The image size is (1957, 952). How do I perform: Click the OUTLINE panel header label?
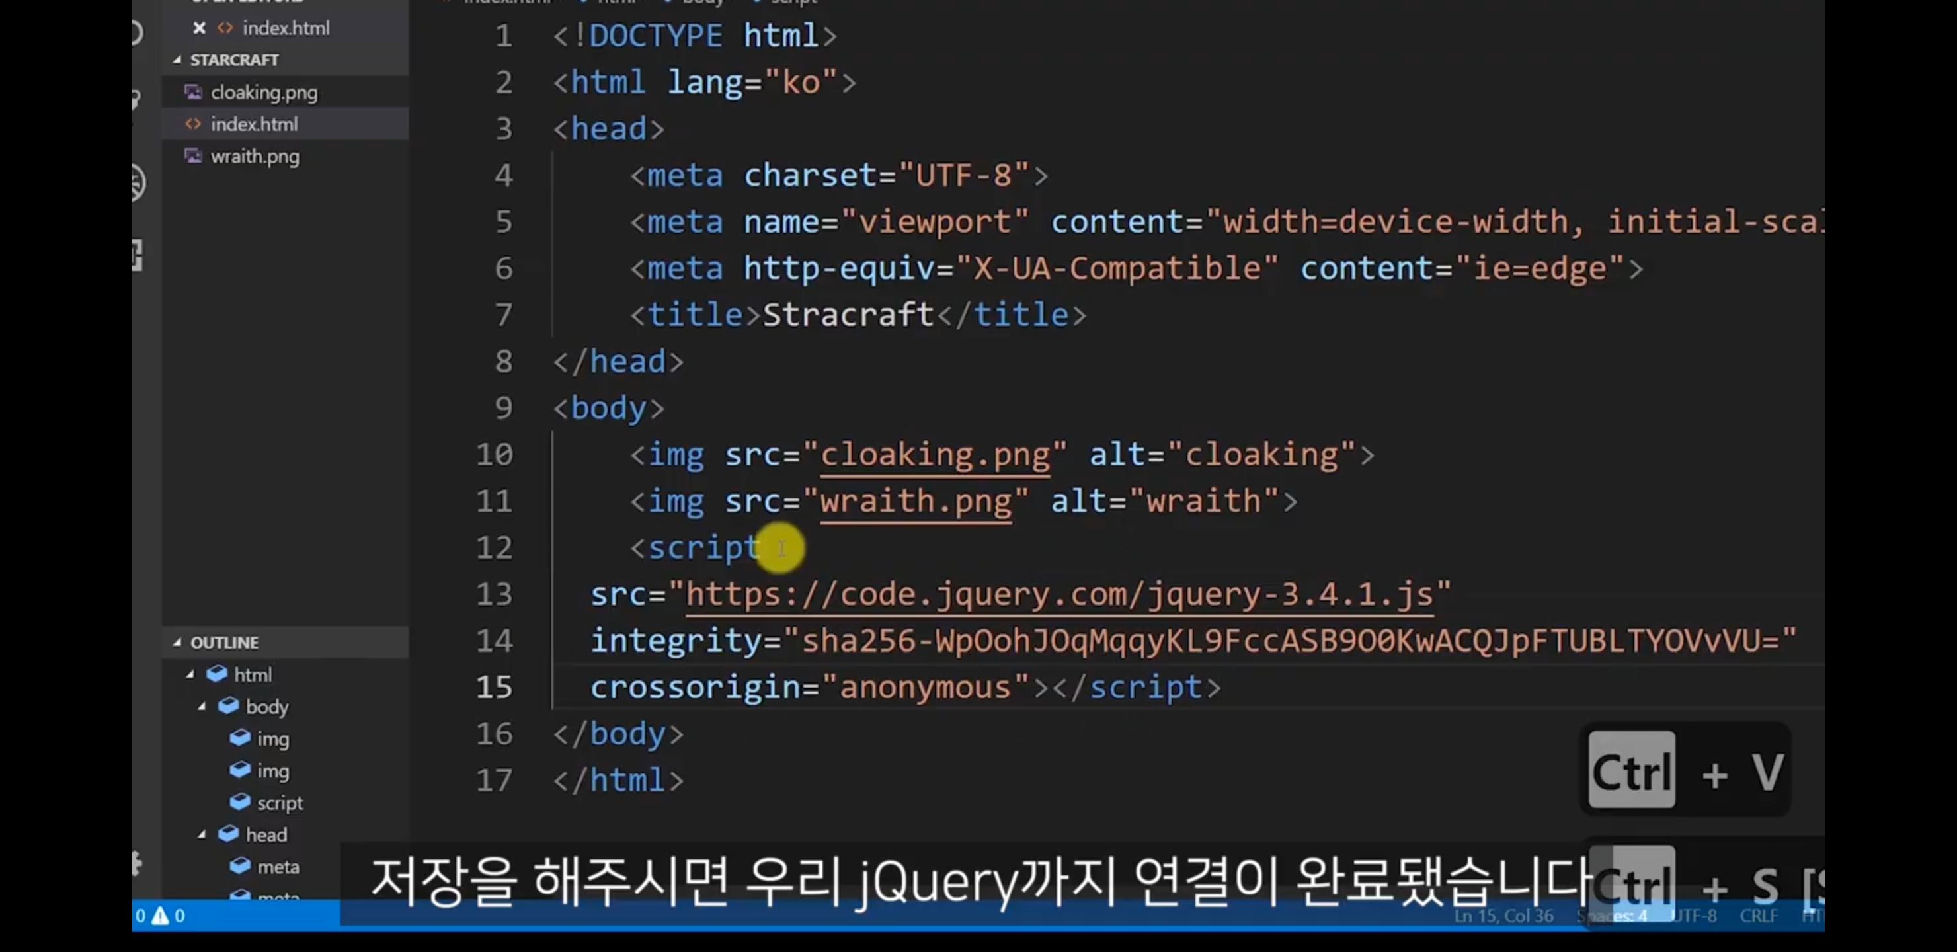[224, 642]
